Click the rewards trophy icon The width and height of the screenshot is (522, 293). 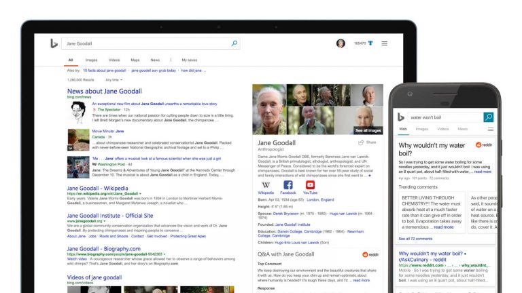point(372,43)
